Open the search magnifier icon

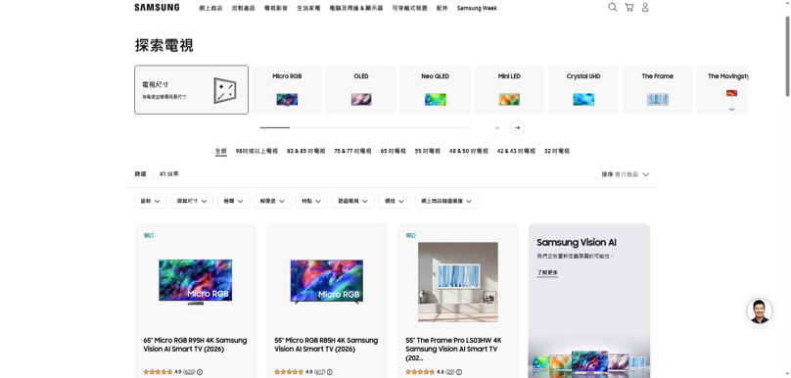[x=613, y=7]
